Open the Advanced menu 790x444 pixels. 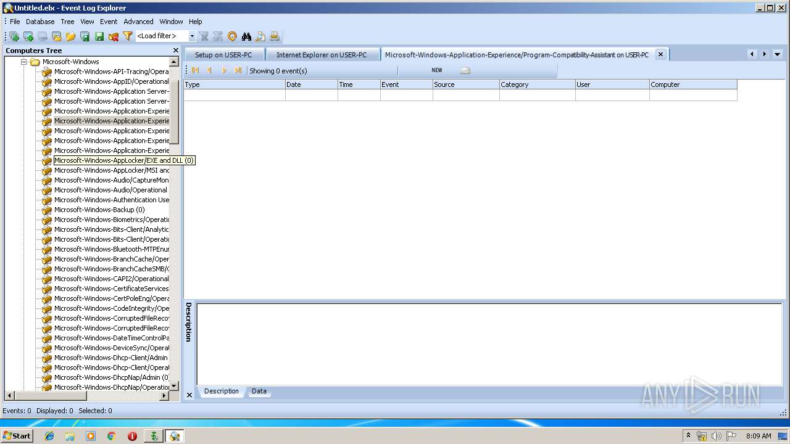138,22
